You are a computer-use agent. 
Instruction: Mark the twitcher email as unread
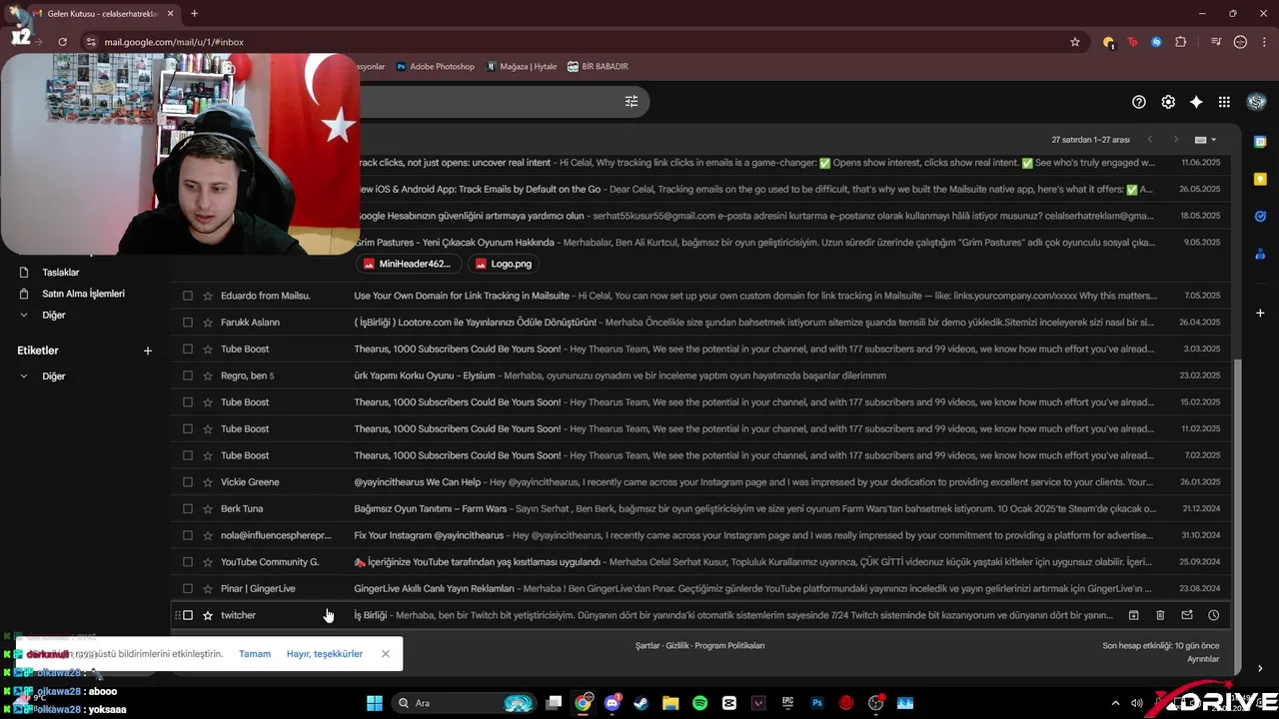[x=1187, y=615]
